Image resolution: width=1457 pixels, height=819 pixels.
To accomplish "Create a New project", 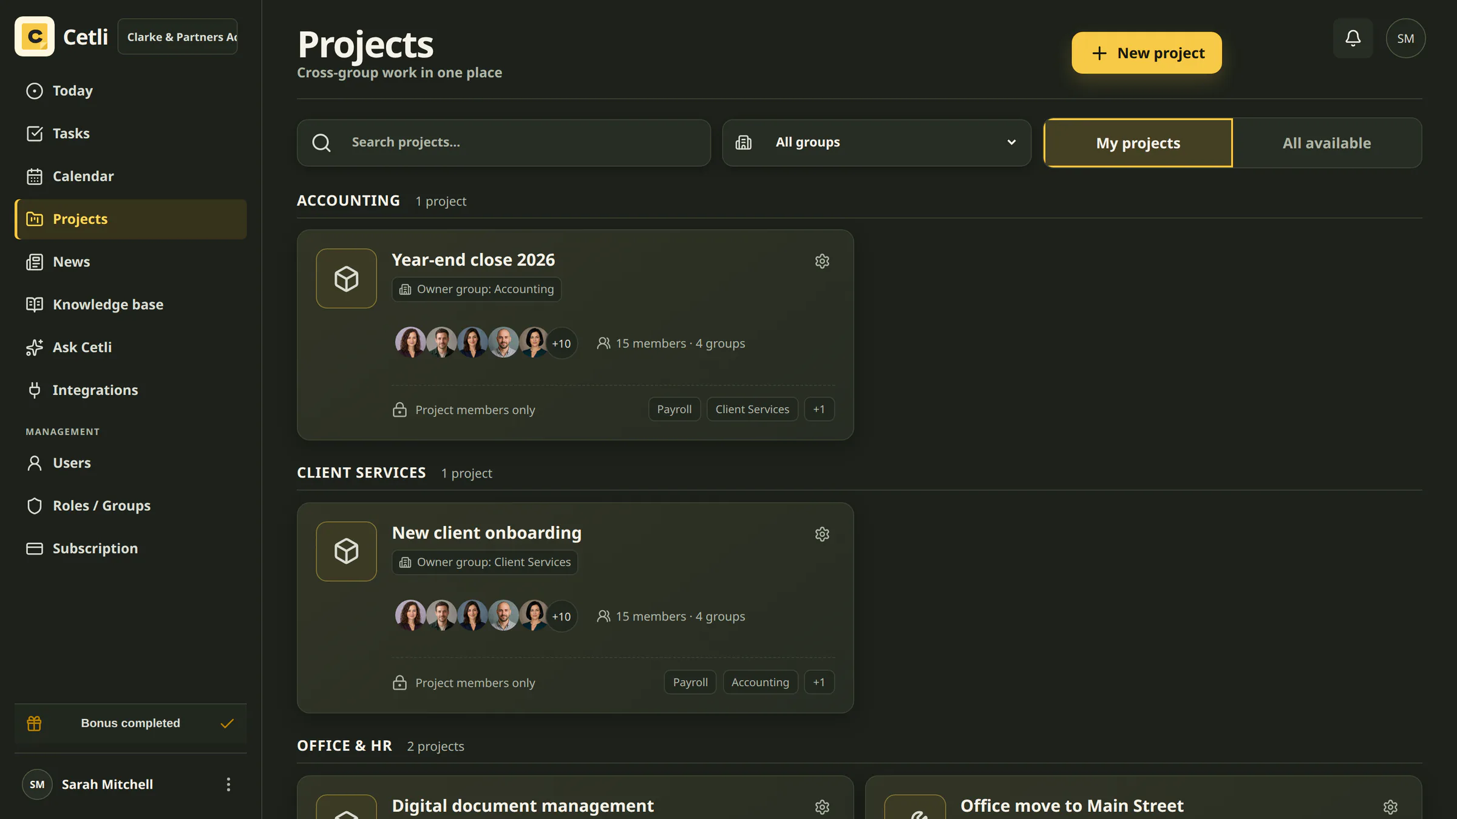I will coord(1146,53).
